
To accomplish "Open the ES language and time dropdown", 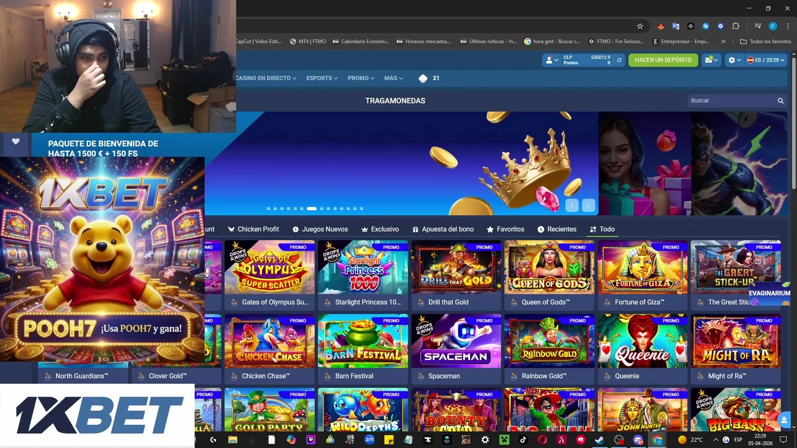I will click(766, 60).
